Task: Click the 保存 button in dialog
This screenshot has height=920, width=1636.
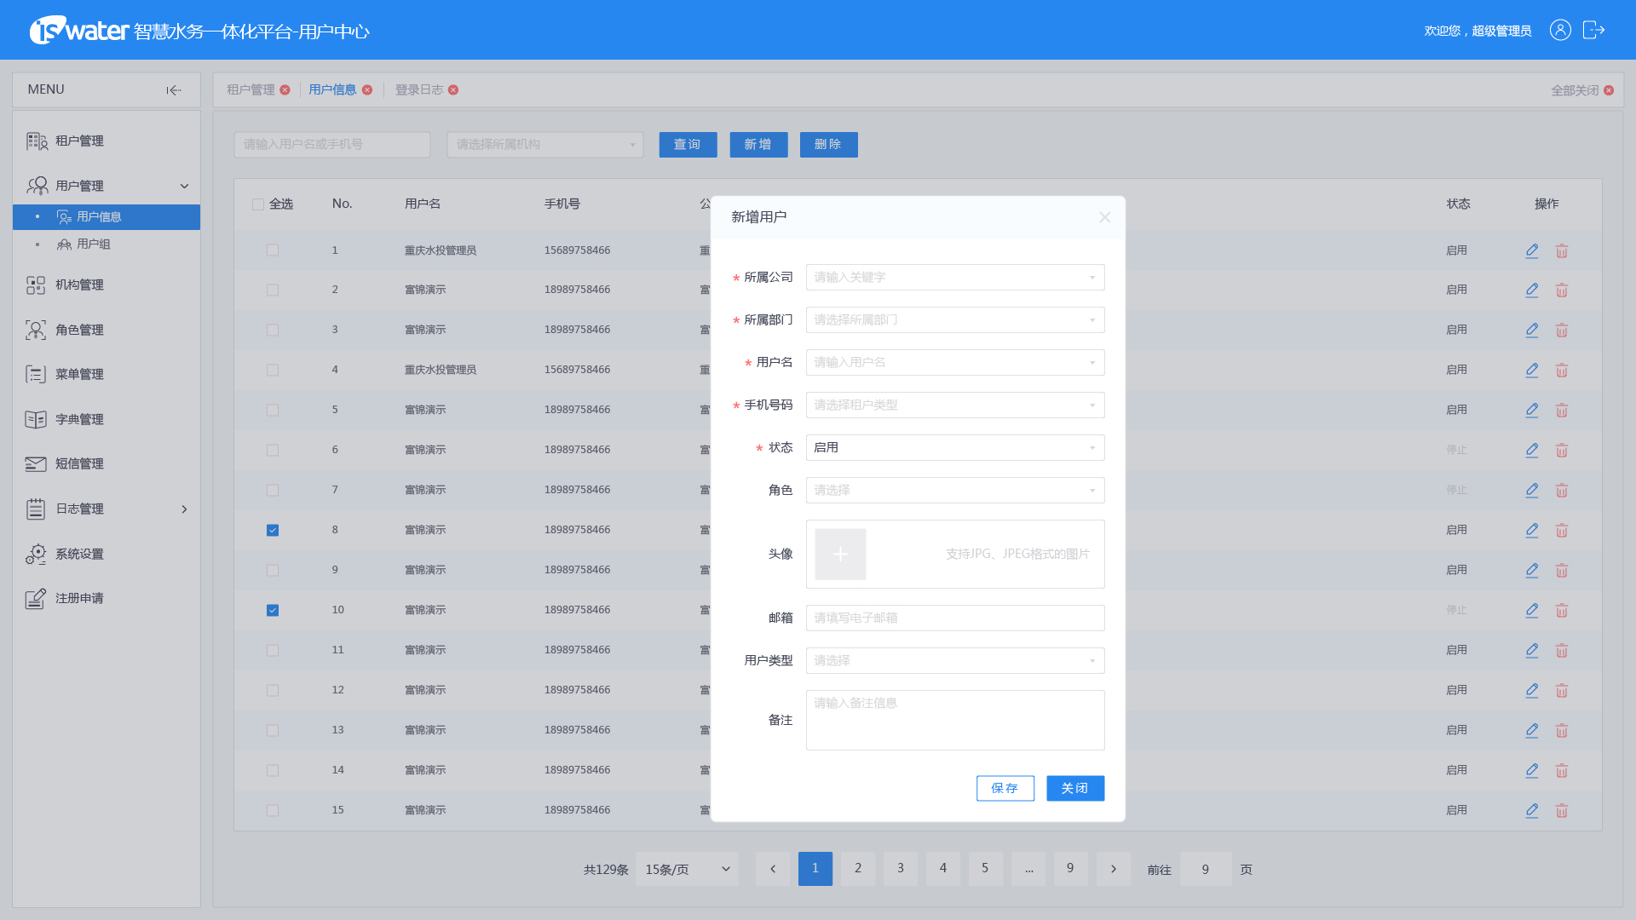Action: click(x=1005, y=789)
